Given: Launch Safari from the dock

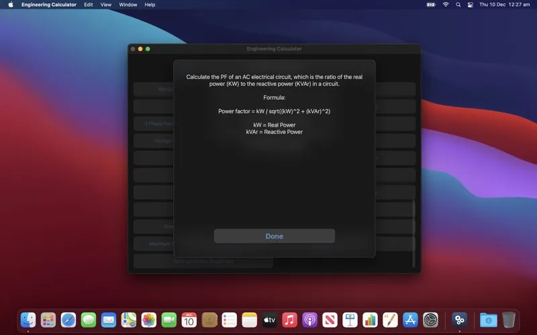Looking at the screenshot, I should click(x=68, y=320).
